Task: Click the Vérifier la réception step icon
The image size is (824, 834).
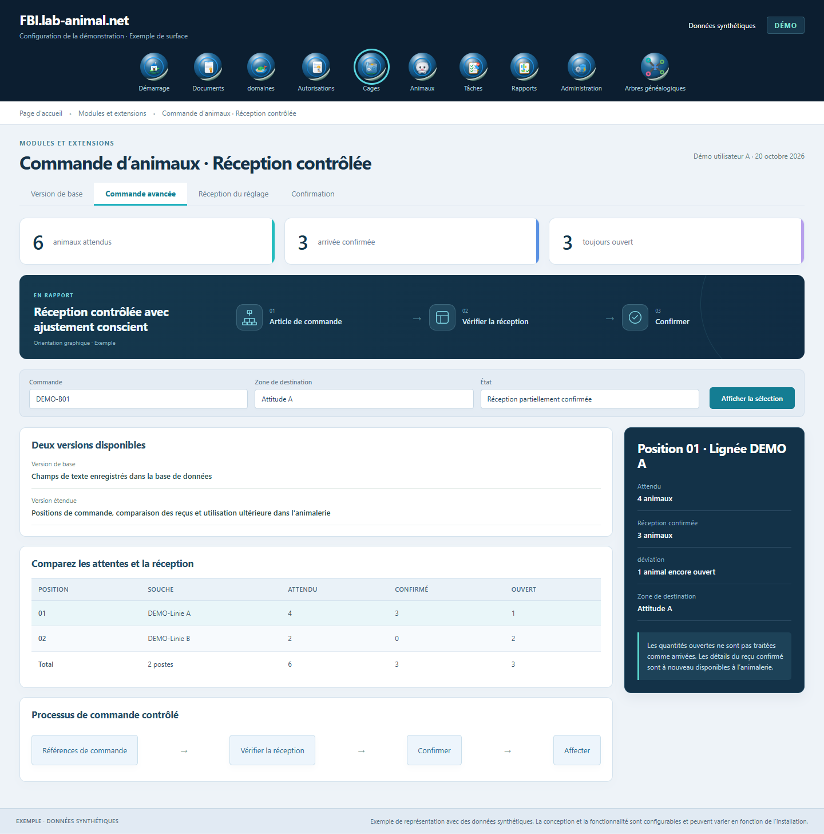Action: click(442, 317)
